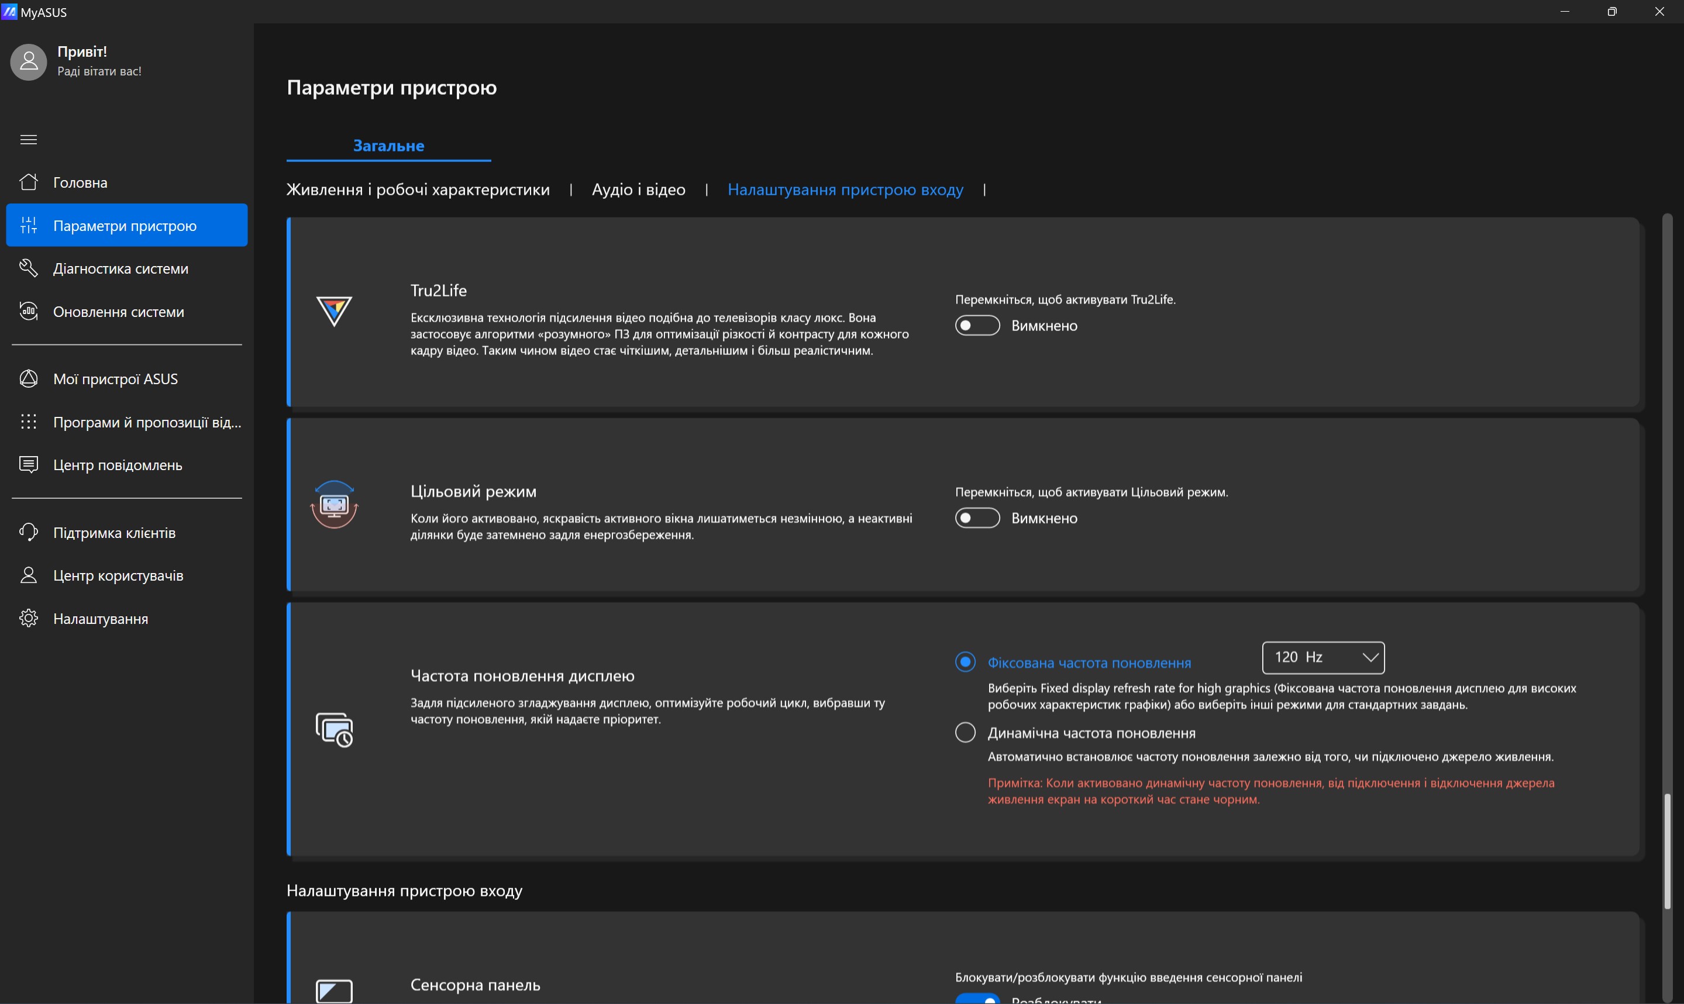Open Оновлення системи update icon
The height and width of the screenshot is (1004, 1684).
click(x=29, y=311)
